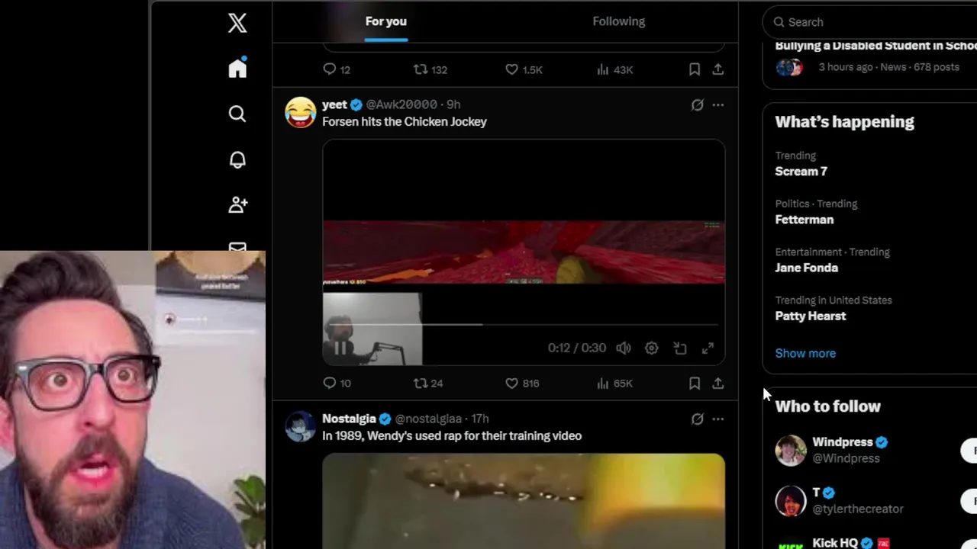The width and height of the screenshot is (977, 549).
Task: Open yeet's profile avatar
Action: point(300,113)
